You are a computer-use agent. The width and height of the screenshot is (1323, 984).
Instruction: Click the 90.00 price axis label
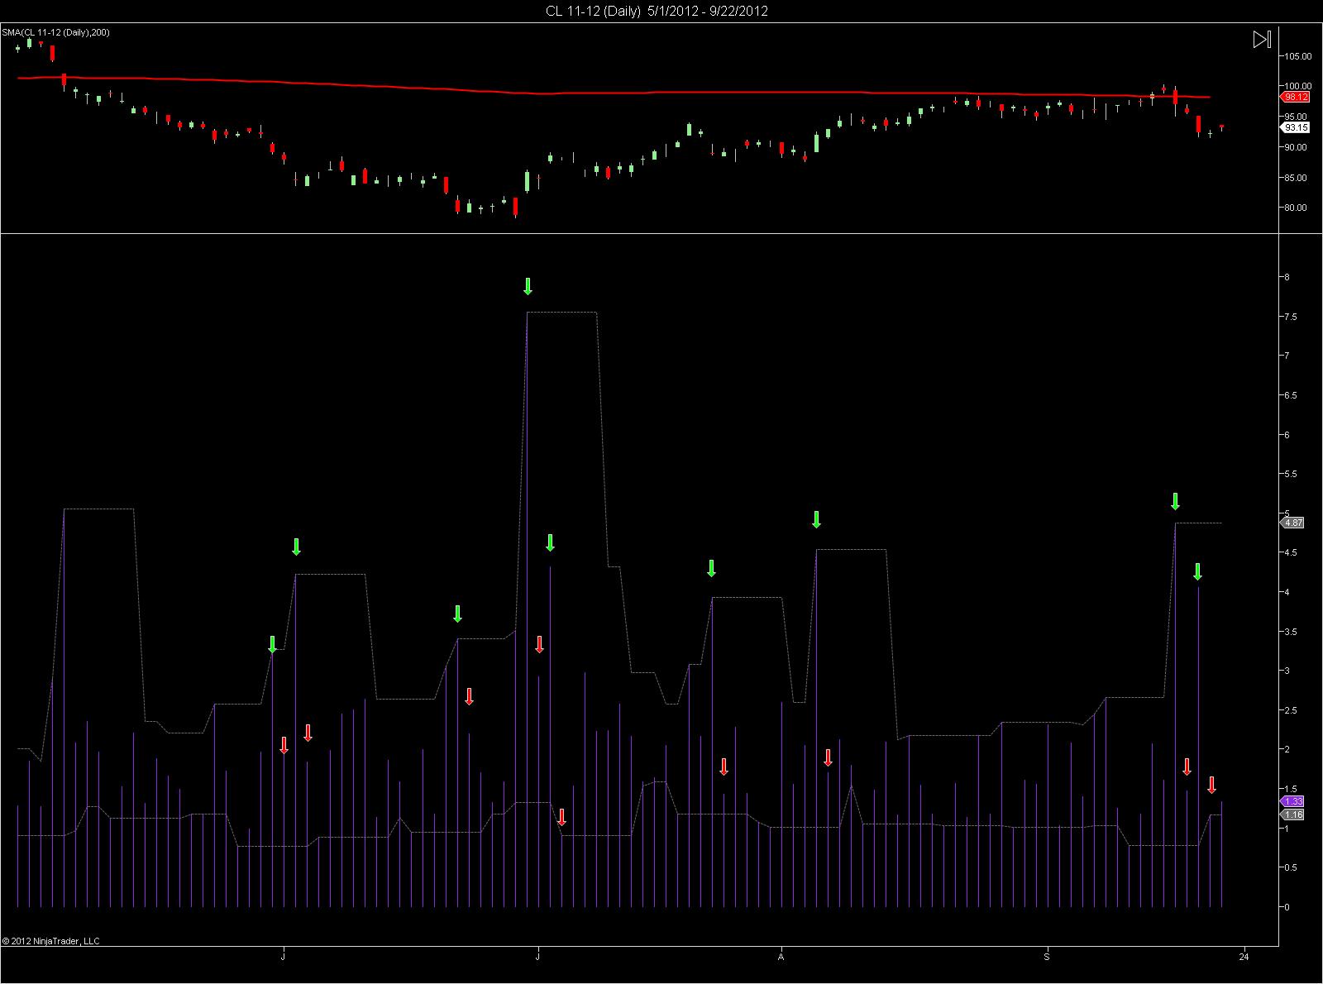pos(1297,147)
